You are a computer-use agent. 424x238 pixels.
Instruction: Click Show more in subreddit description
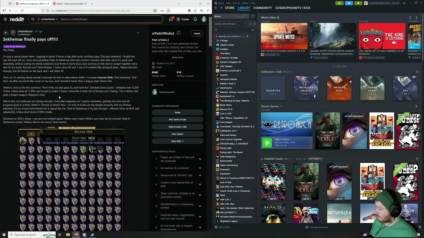click(x=178, y=58)
